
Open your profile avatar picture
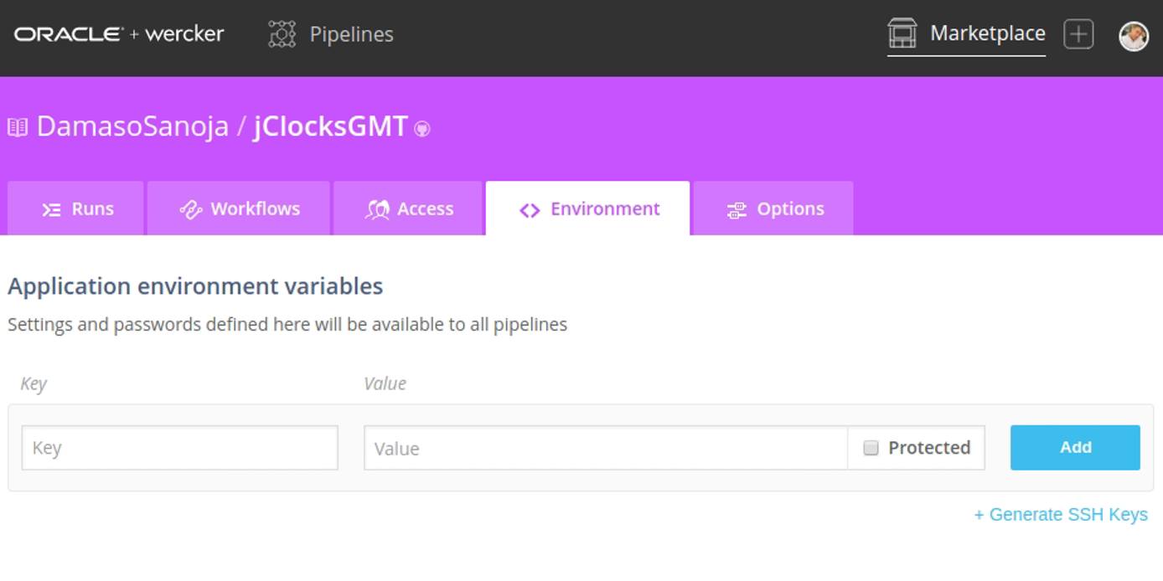1133,34
